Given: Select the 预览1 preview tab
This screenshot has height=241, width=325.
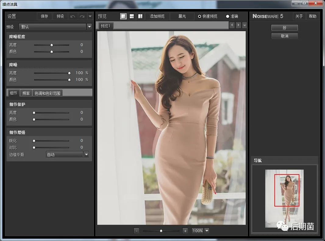Looking at the screenshot, I should click(x=105, y=26).
